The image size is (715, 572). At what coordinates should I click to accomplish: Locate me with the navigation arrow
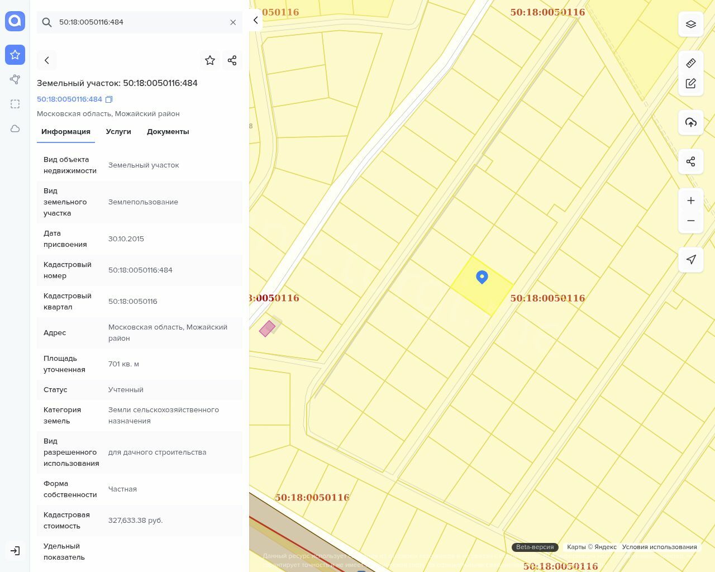coord(691,259)
